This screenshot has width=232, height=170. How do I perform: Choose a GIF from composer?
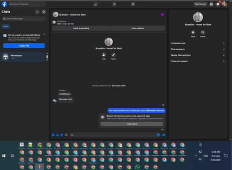pyautogui.click(x=66, y=135)
